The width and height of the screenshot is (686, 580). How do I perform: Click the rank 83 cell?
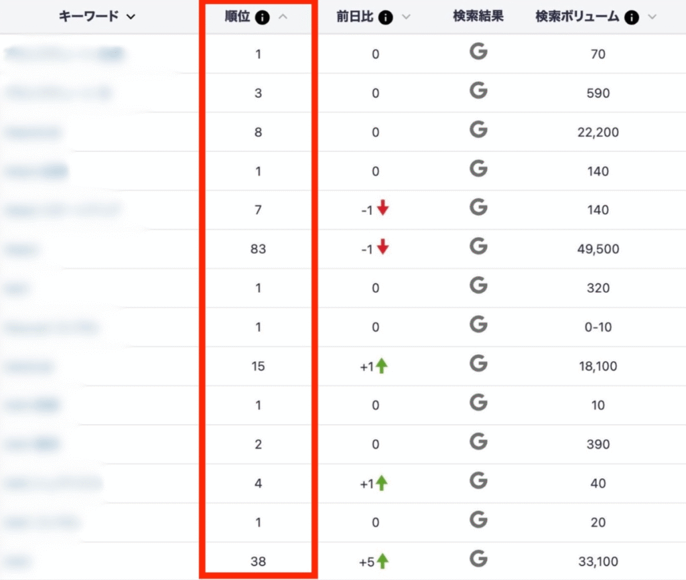coord(258,249)
